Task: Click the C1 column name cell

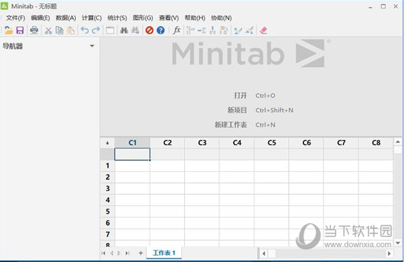Action: pyautogui.click(x=133, y=154)
